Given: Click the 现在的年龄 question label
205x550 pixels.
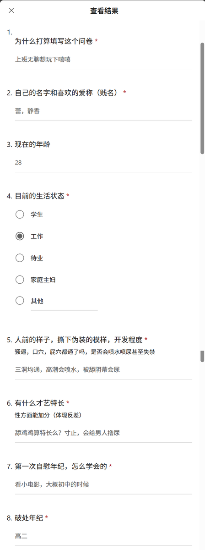Looking at the screenshot, I should pyautogui.click(x=32, y=144).
